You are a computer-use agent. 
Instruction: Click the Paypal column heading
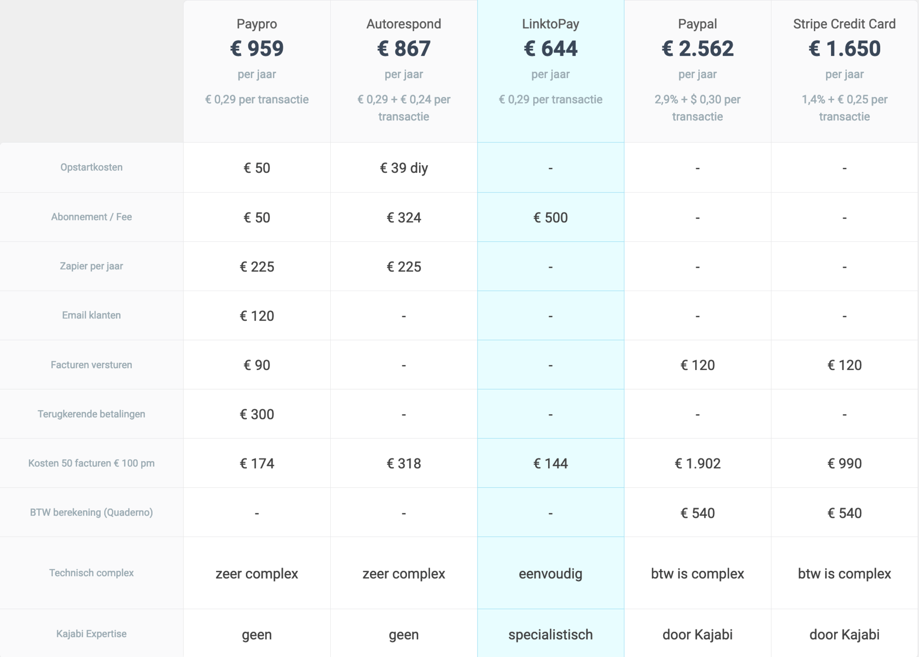[697, 24]
